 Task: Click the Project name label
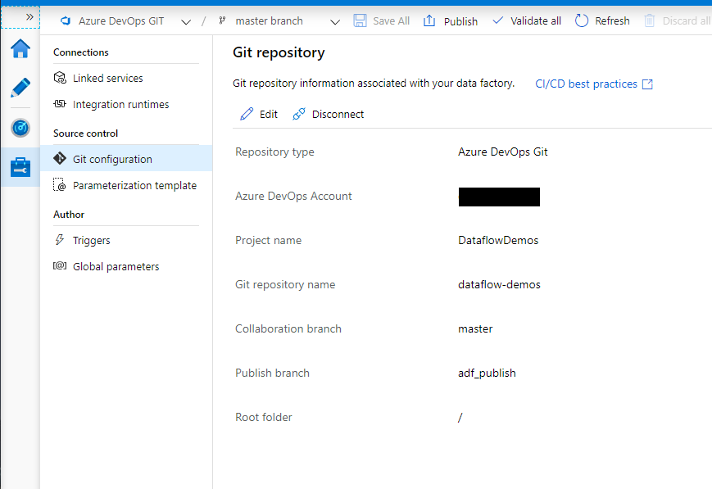click(x=268, y=240)
